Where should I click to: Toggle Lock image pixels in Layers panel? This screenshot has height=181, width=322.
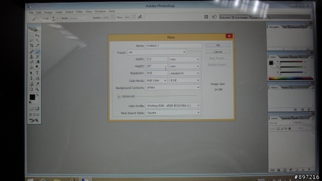coord(282,129)
